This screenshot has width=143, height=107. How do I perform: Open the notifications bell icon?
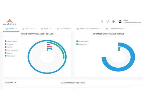pyautogui.click(x=108, y=21)
